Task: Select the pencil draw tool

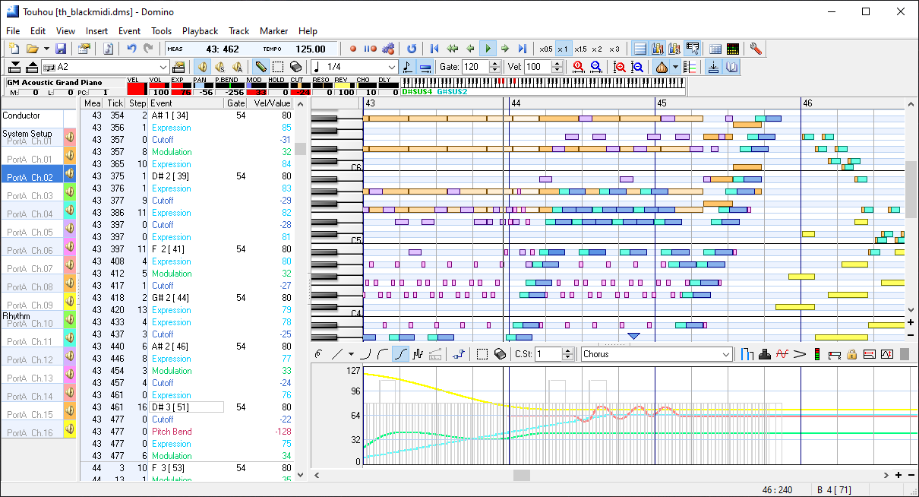Action: (261, 67)
